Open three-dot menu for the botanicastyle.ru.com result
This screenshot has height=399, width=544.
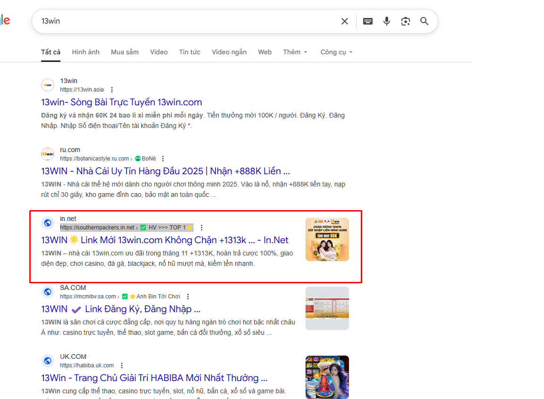(163, 159)
